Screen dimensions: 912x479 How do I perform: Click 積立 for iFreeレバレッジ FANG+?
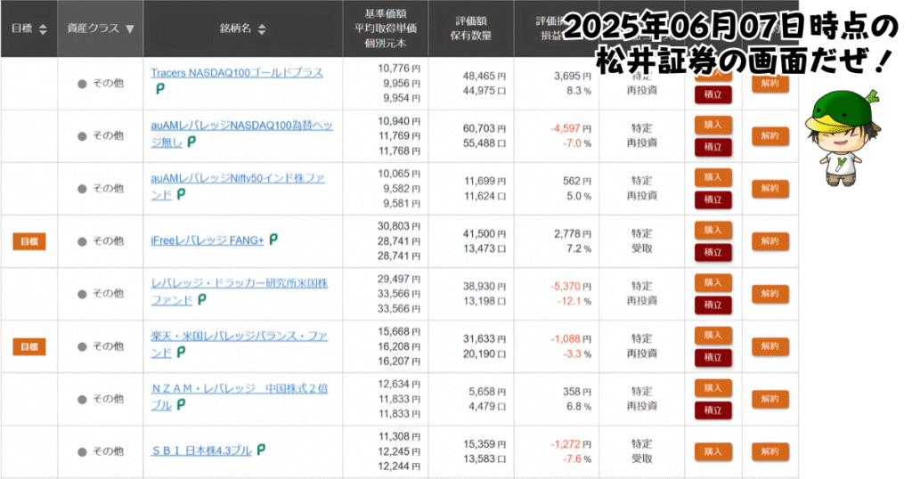tap(713, 252)
